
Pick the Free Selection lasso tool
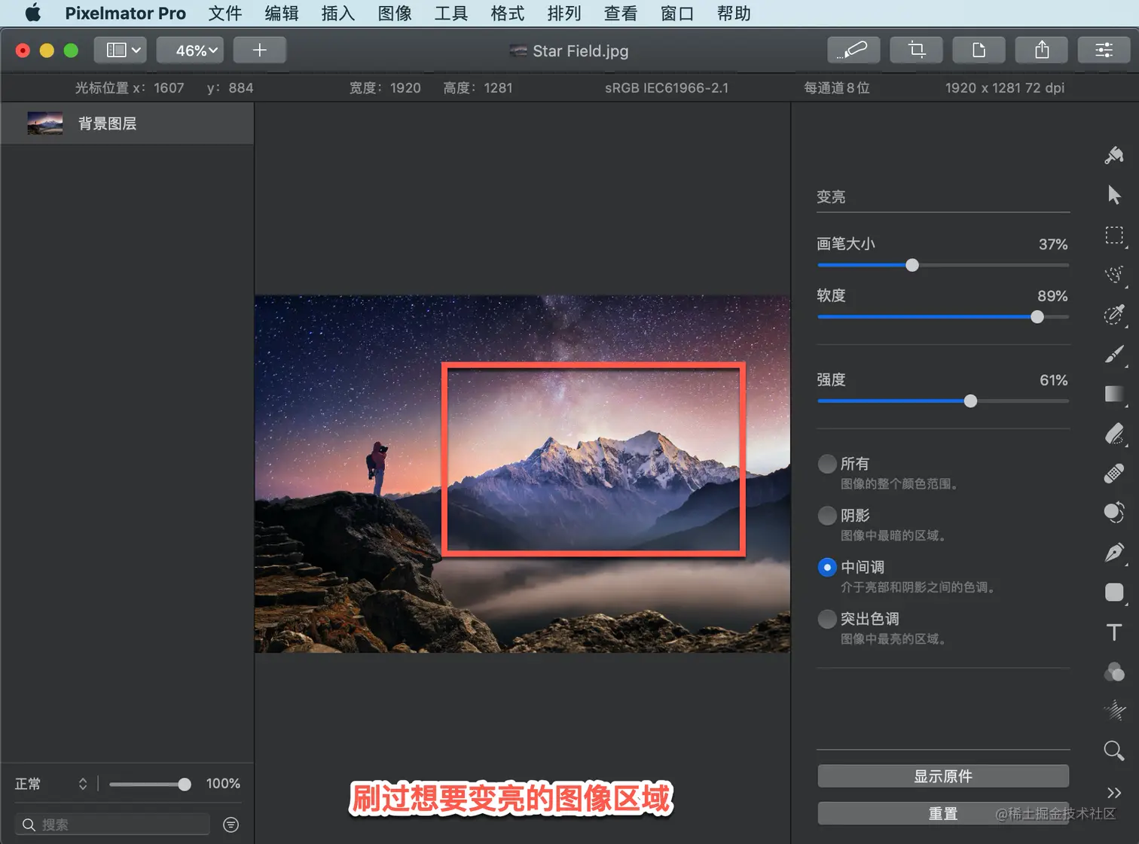[x=1114, y=274]
